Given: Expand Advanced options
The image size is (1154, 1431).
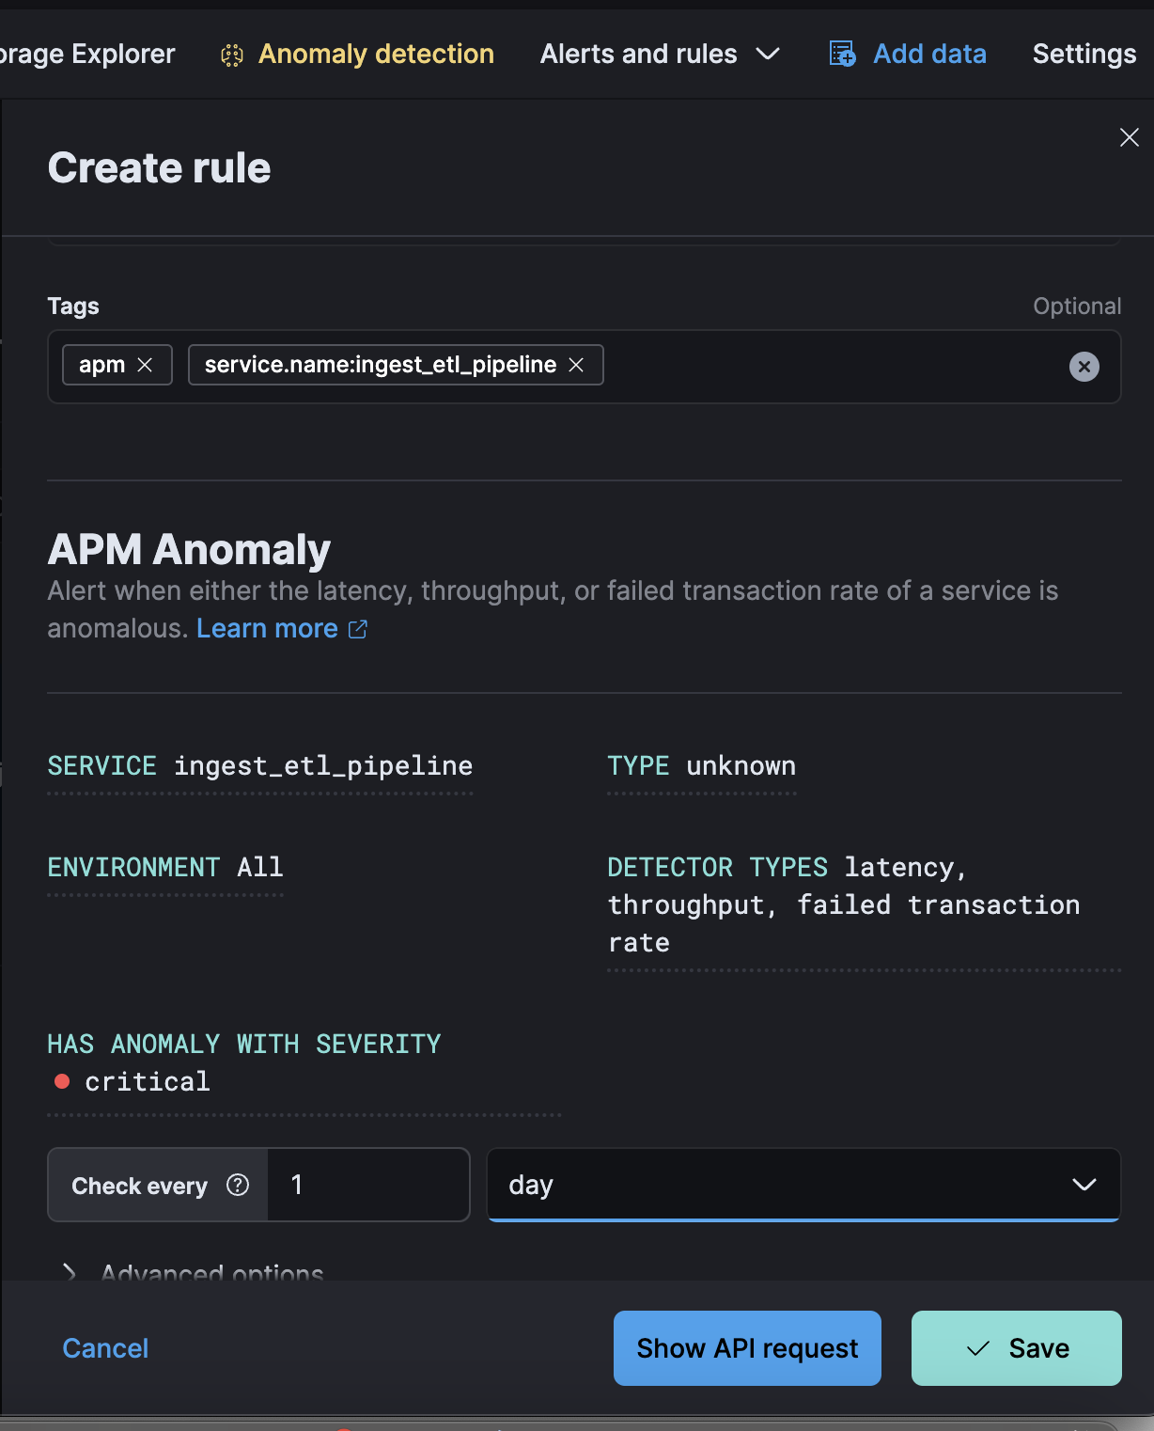Looking at the screenshot, I should pos(69,1272).
